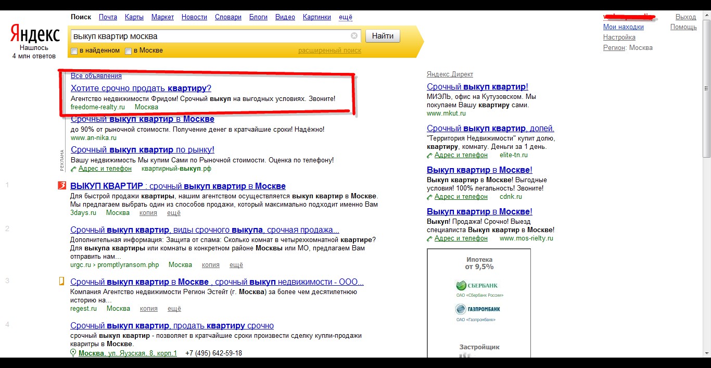Open the 'копия' cached link for urgc.ru

[211, 265]
